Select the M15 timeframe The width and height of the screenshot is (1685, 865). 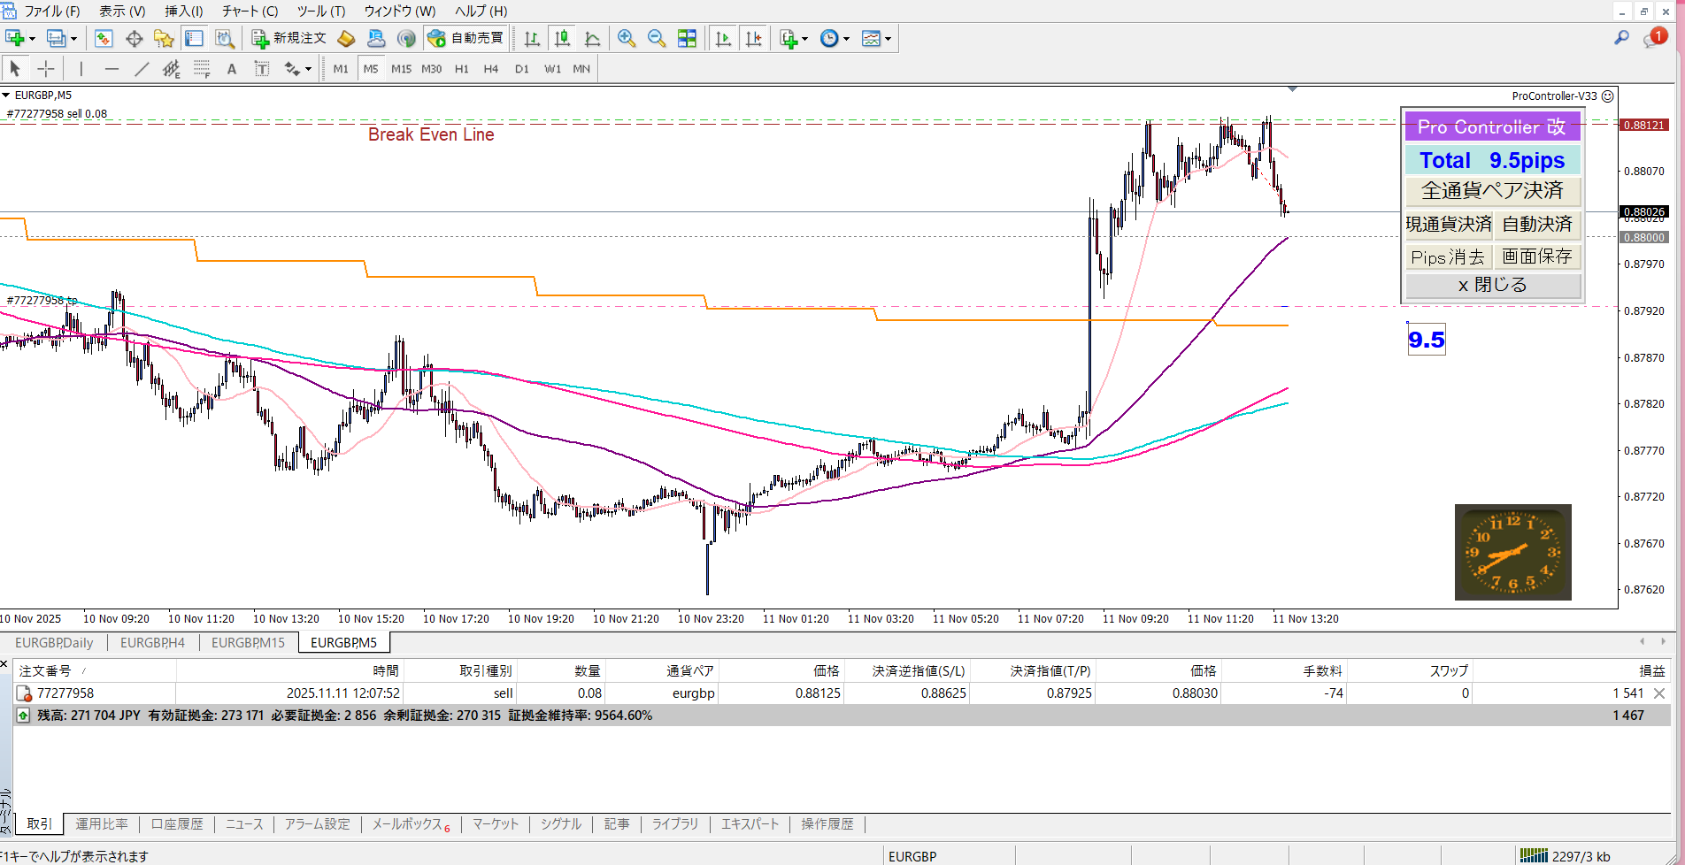[x=401, y=68]
